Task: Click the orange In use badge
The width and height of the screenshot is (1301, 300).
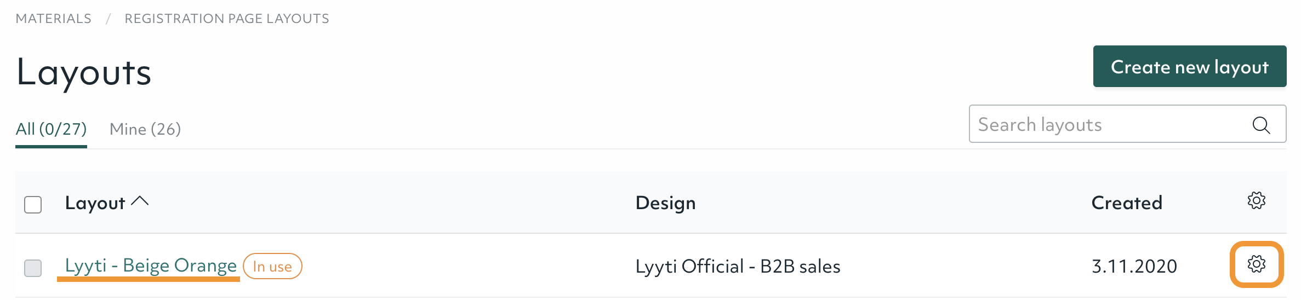Action: tap(272, 266)
